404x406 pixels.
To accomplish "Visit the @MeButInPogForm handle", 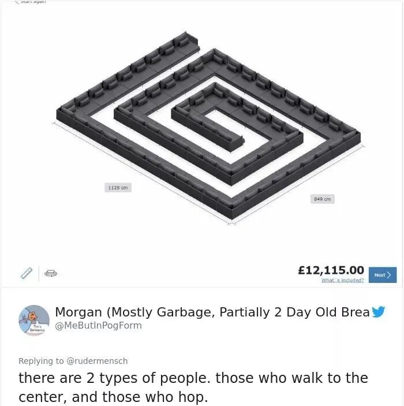I will [98, 326].
